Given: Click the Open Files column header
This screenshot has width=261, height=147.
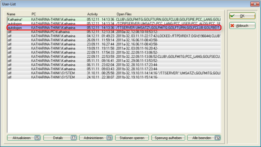Looking at the screenshot, I should (124, 14).
